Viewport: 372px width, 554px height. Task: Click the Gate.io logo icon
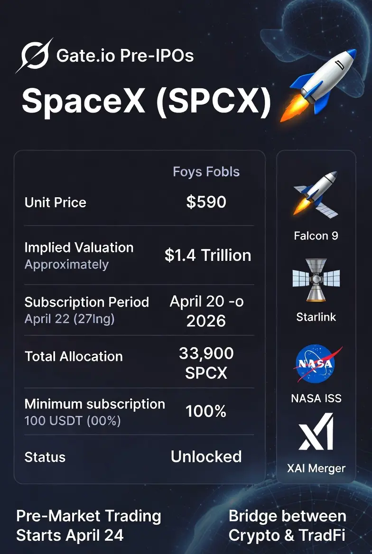[34, 56]
